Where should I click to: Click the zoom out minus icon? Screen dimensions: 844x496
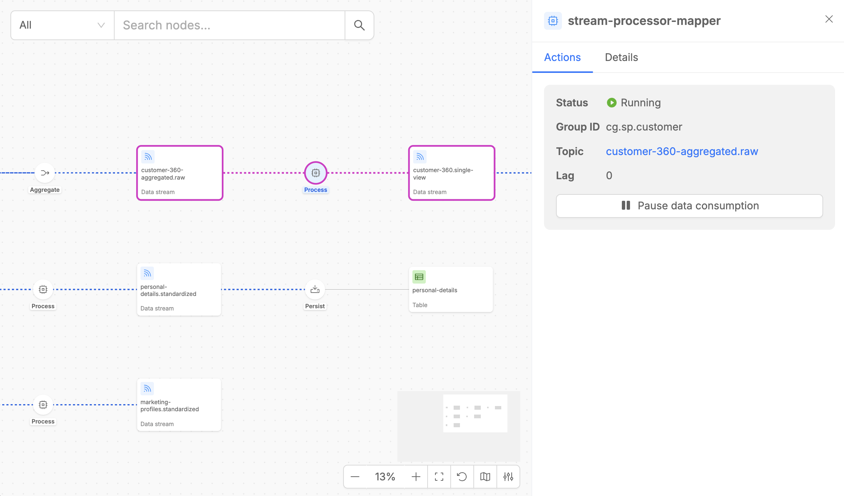[x=355, y=477]
